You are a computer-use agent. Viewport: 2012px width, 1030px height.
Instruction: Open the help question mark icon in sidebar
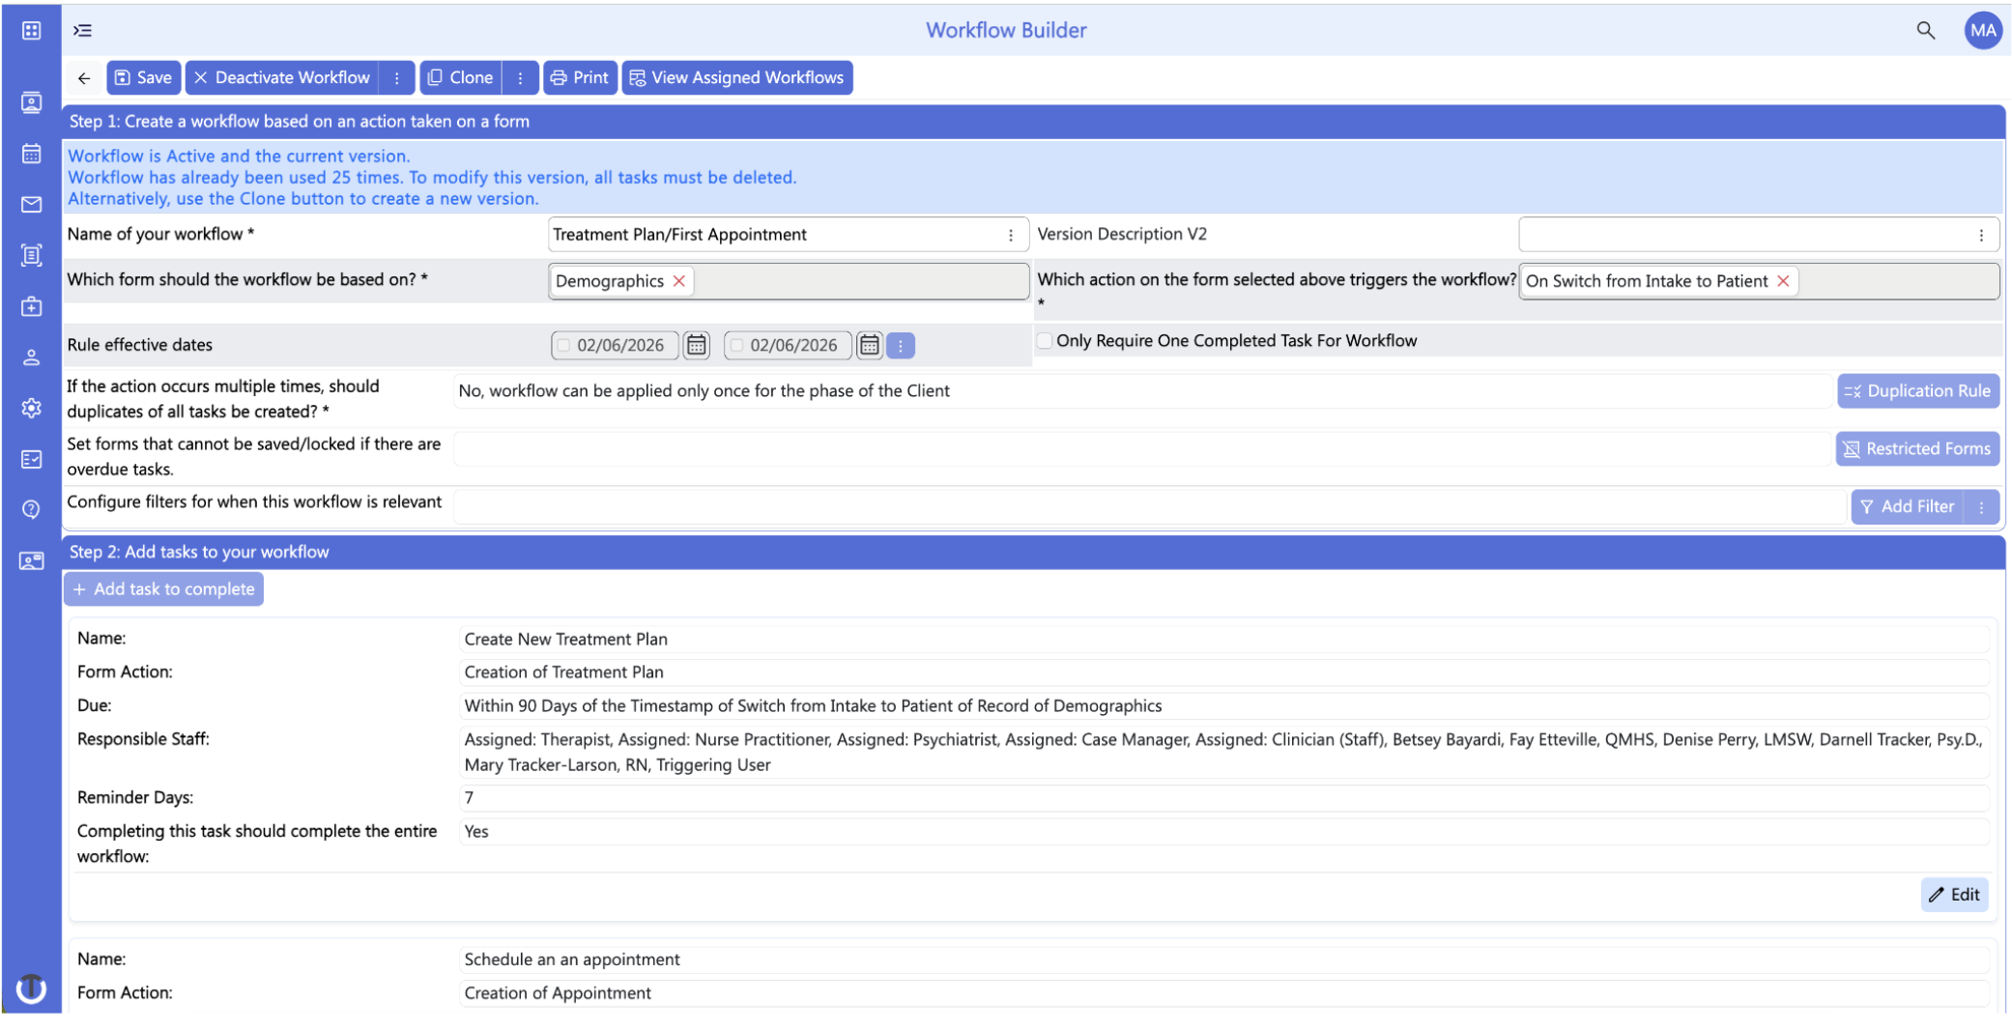click(x=31, y=509)
